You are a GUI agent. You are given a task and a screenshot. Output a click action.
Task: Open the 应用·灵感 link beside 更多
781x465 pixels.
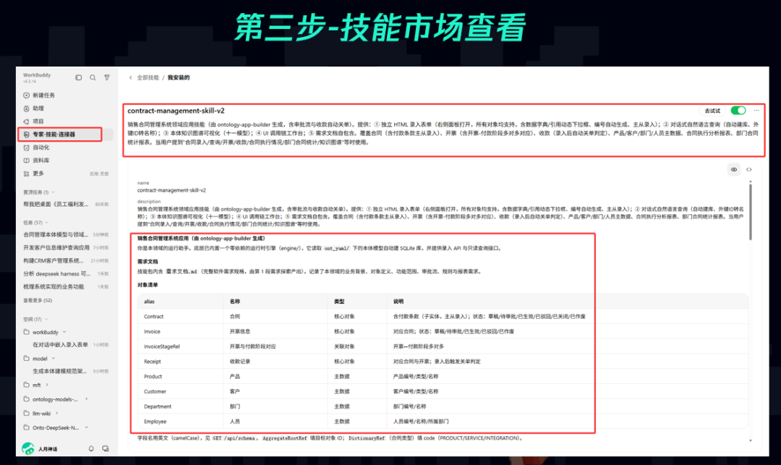point(99,174)
